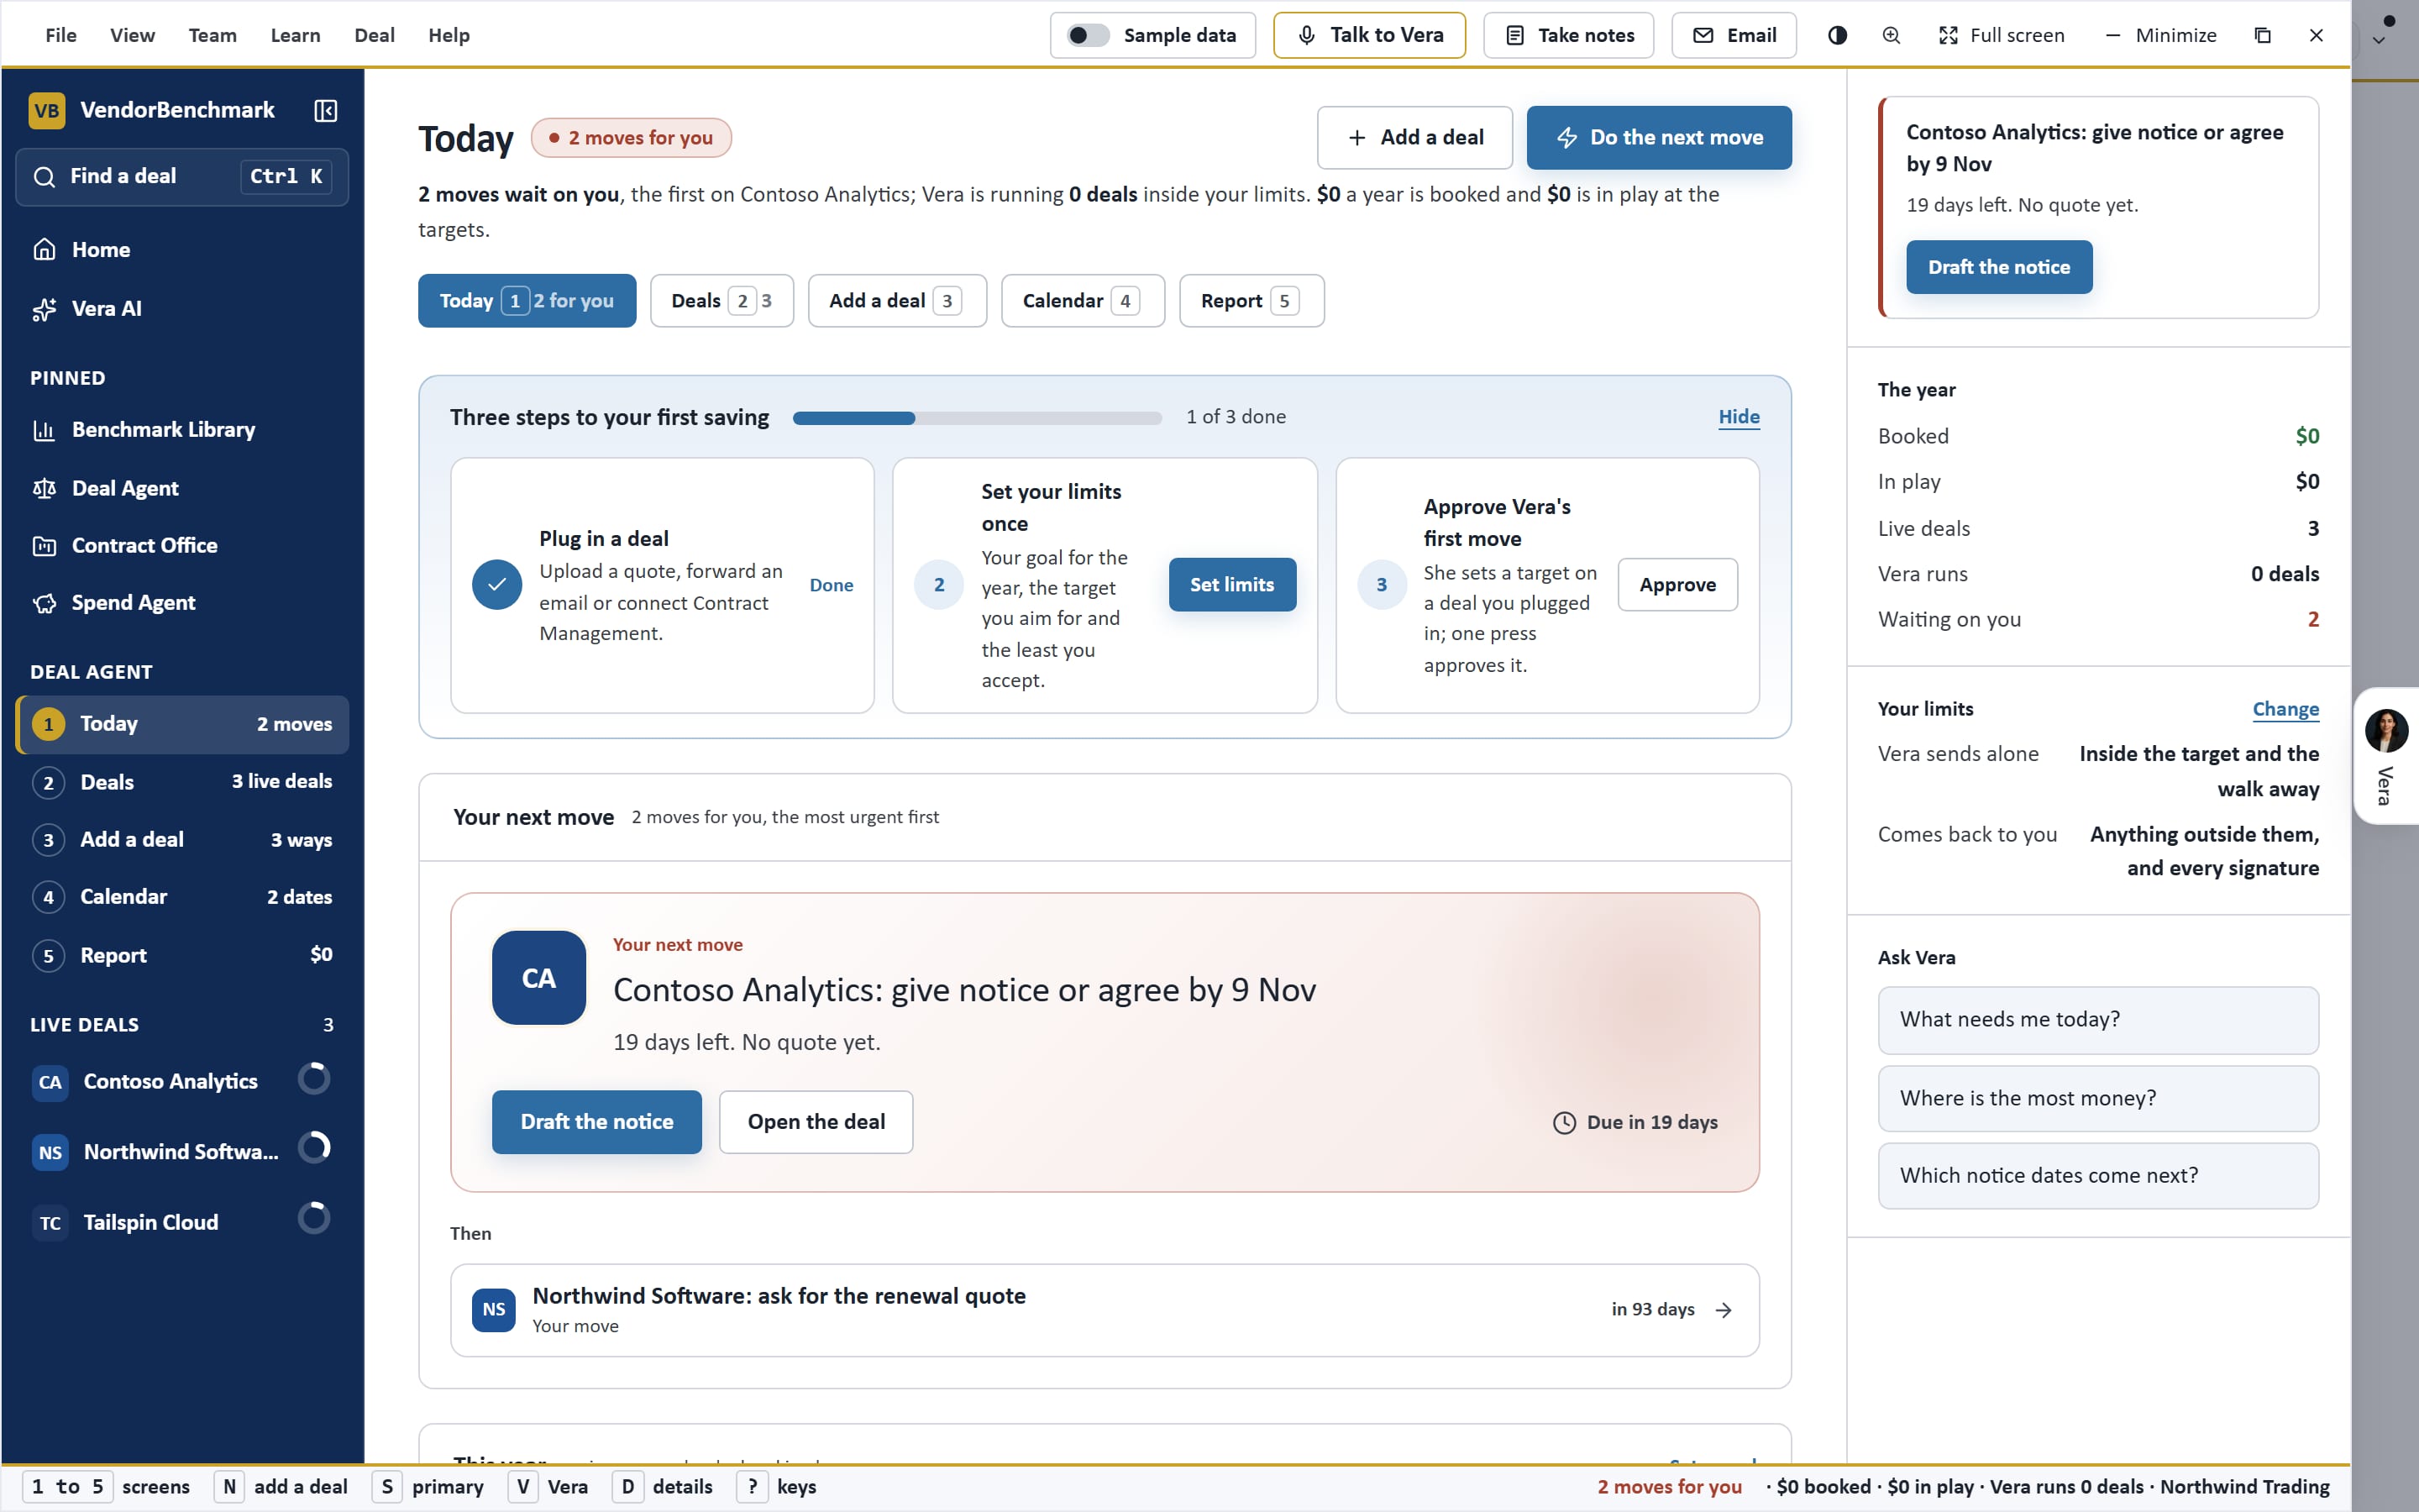Open pinned Benchmark Library
This screenshot has width=2419, height=1512.
pyautogui.click(x=182, y=430)
